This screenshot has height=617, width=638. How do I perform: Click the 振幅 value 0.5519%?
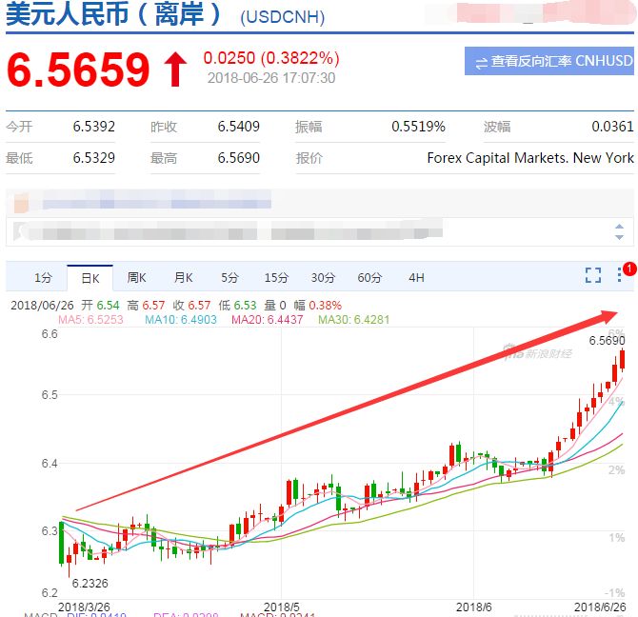click(x=418, y=127)
